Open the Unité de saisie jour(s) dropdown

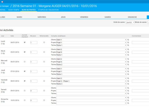(130, 22)
